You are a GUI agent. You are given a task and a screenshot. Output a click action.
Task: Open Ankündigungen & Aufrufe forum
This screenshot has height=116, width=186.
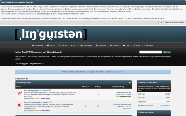36,91
